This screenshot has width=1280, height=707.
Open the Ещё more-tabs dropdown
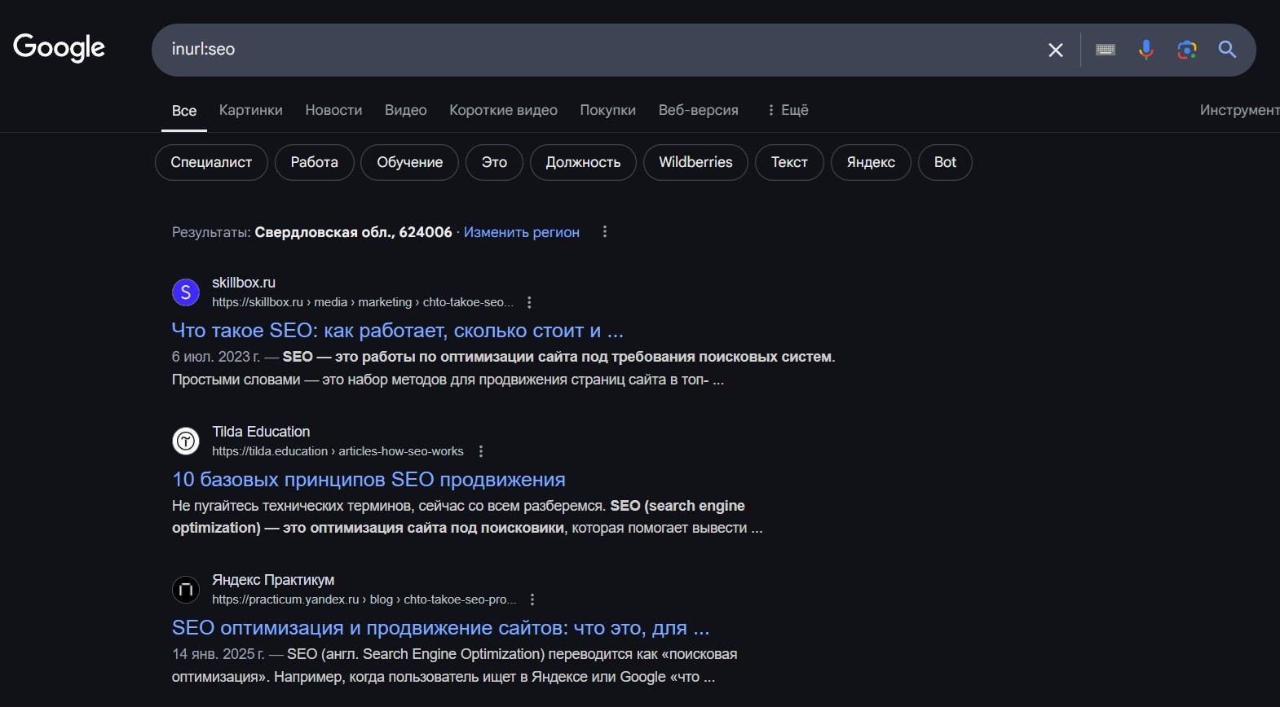[x=788, y=110]
